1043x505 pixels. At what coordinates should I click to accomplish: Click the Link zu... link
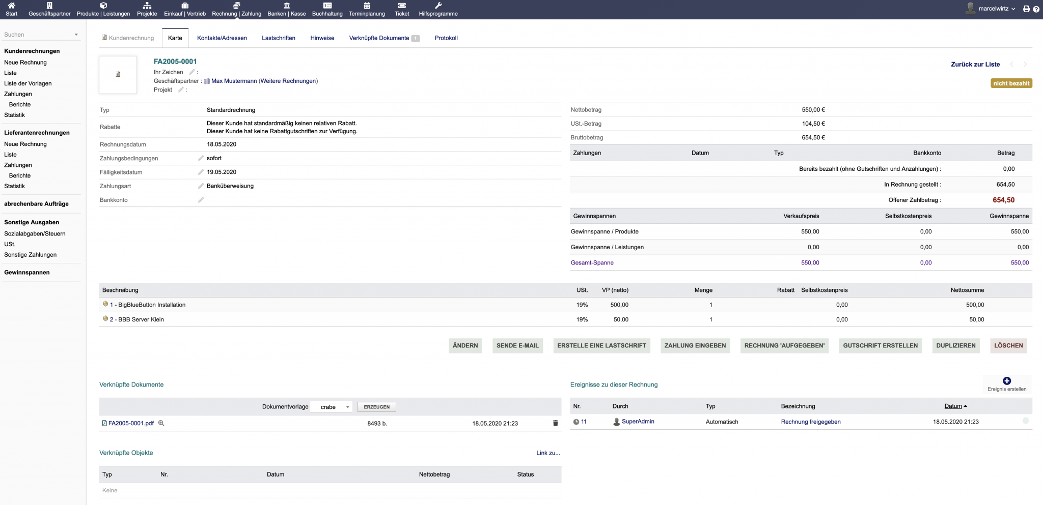[548, 453]
